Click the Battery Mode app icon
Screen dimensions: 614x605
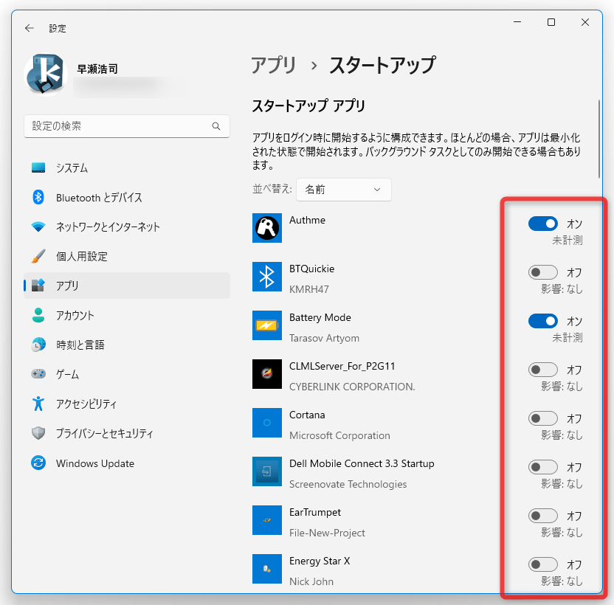pyautogui.click(x=267, y=325)
